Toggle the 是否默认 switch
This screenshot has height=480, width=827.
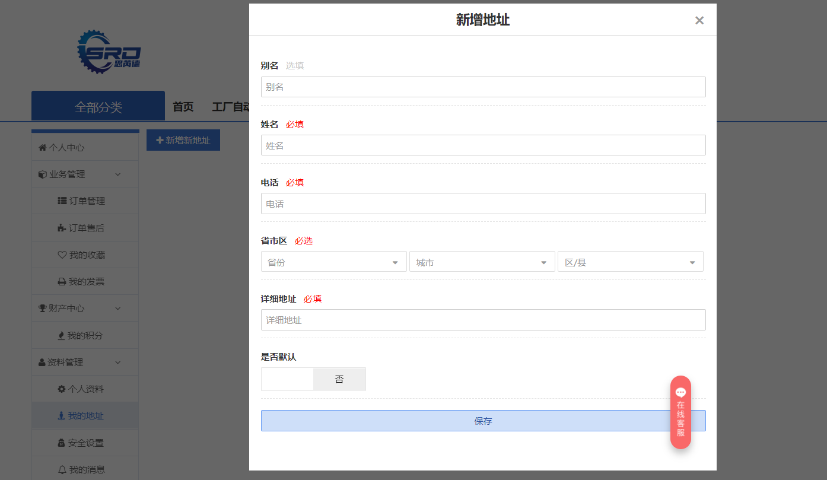click(313, 379)
